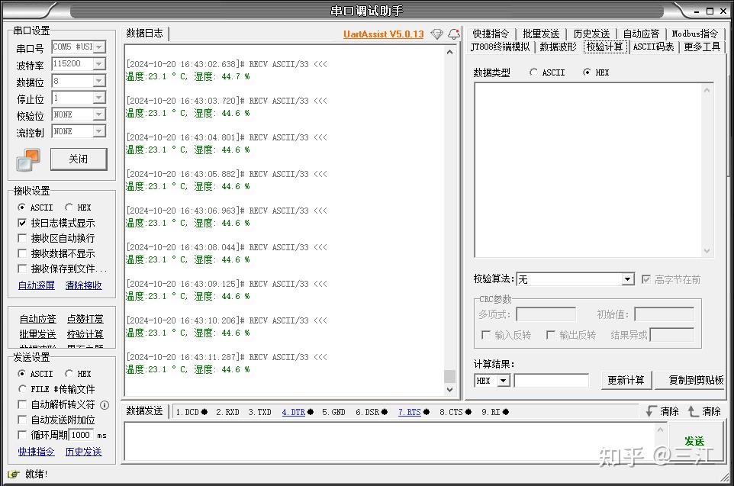Select ASCII radio for 数据类型
The image size is (734, 486).
pos(533,72)
